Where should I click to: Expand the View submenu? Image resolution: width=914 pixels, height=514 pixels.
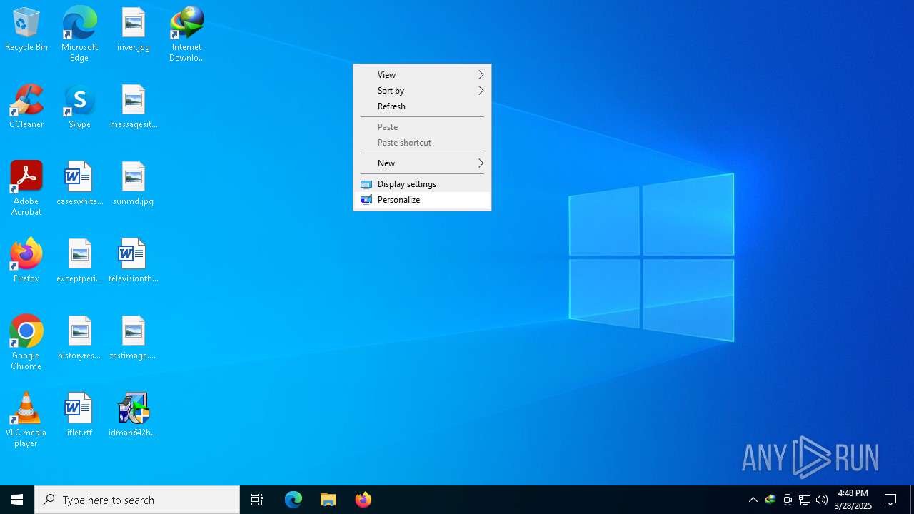pos(422,74)
